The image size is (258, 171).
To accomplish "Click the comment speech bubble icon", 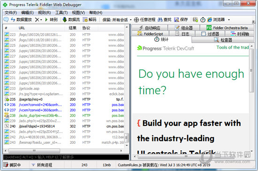I will pyautogui.click(x=6, y=20).
